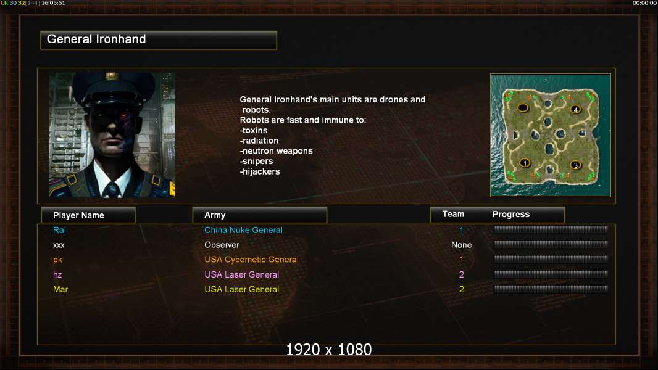This screenshot has height=370, width=658.
Task: Select the xxx observer player name
Action: [59, 245]
